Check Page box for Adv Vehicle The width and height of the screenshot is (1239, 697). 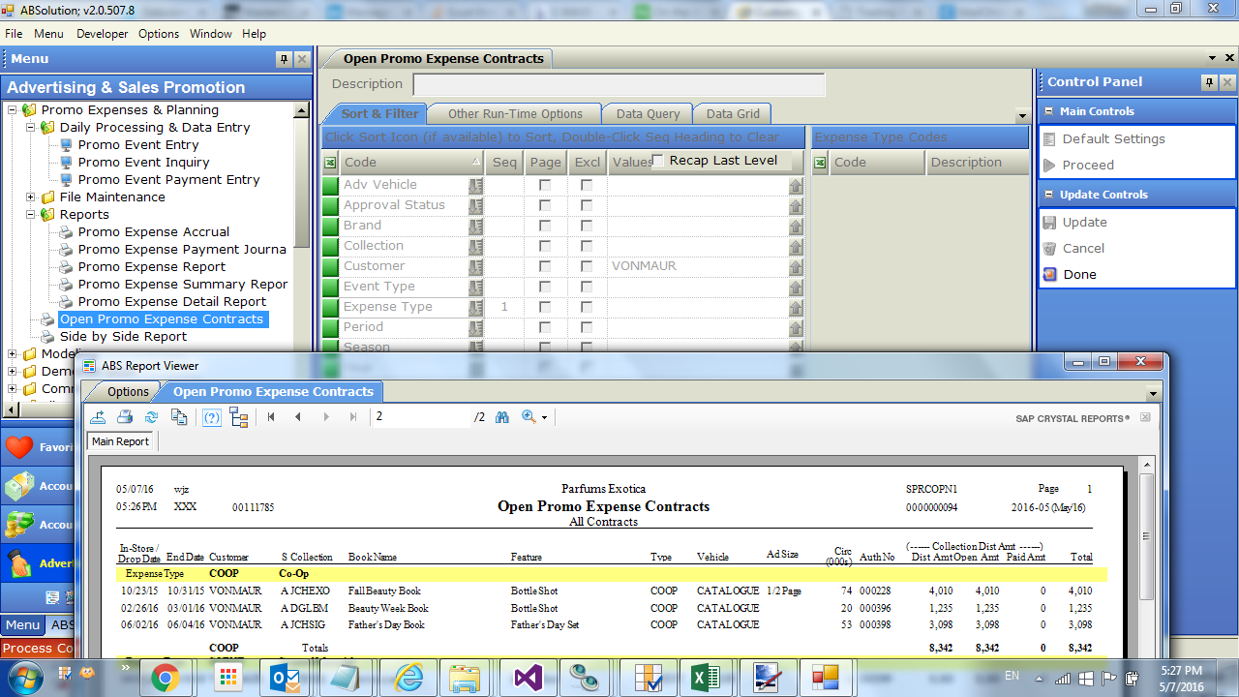point(545,185)
